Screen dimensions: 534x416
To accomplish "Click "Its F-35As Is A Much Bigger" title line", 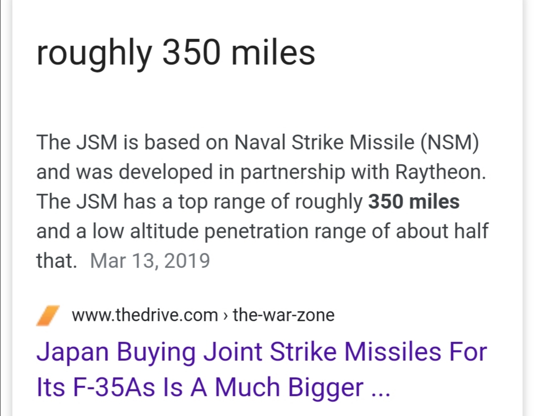I will 199,387.
